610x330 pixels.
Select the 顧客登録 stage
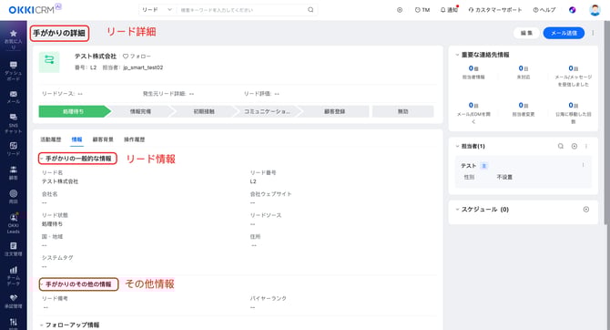tap(334, 111)
